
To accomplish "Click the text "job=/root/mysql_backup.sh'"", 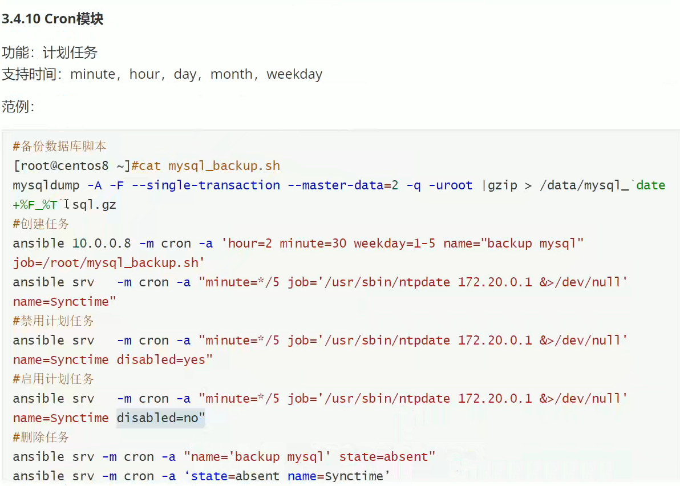I will (x=108, y=263).
